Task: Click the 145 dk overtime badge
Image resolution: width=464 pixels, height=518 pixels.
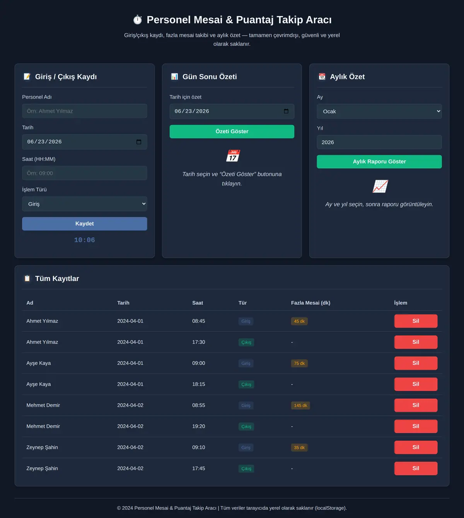Action: (x=300, y=406)
